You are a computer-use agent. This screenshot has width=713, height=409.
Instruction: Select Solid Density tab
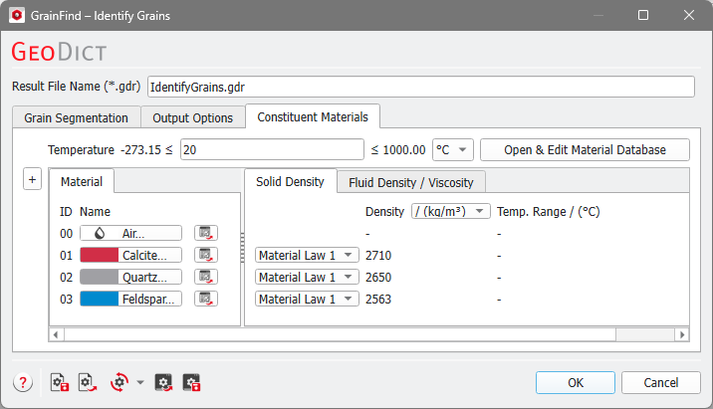point(290,181)
